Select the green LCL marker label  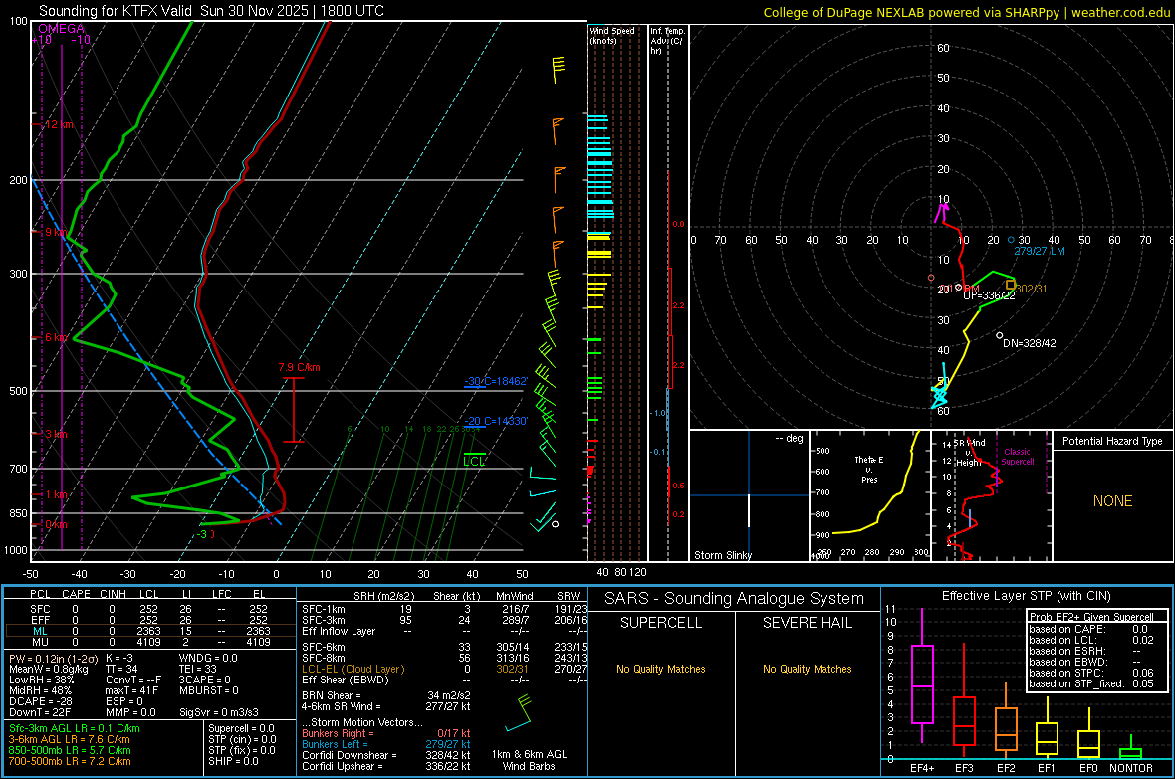[474, 462]
